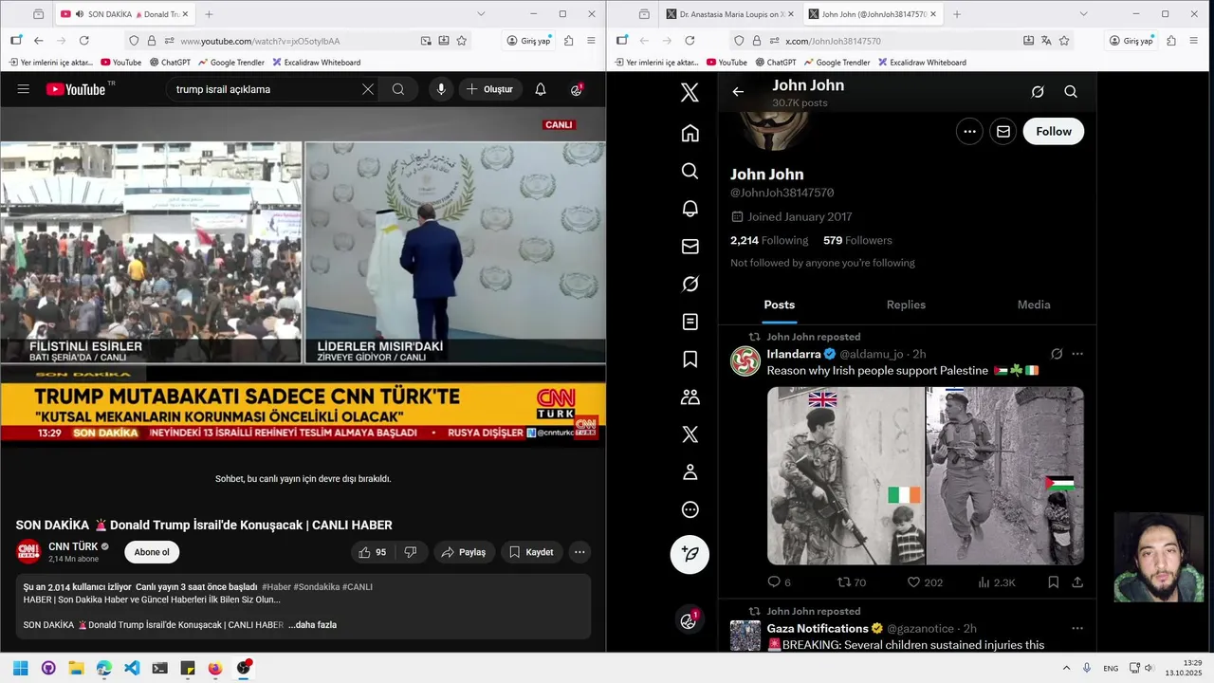The width and height of the screenshot is (1214, 683).
Task: Open the X logo home in sidebar
Action: [690, 92]
